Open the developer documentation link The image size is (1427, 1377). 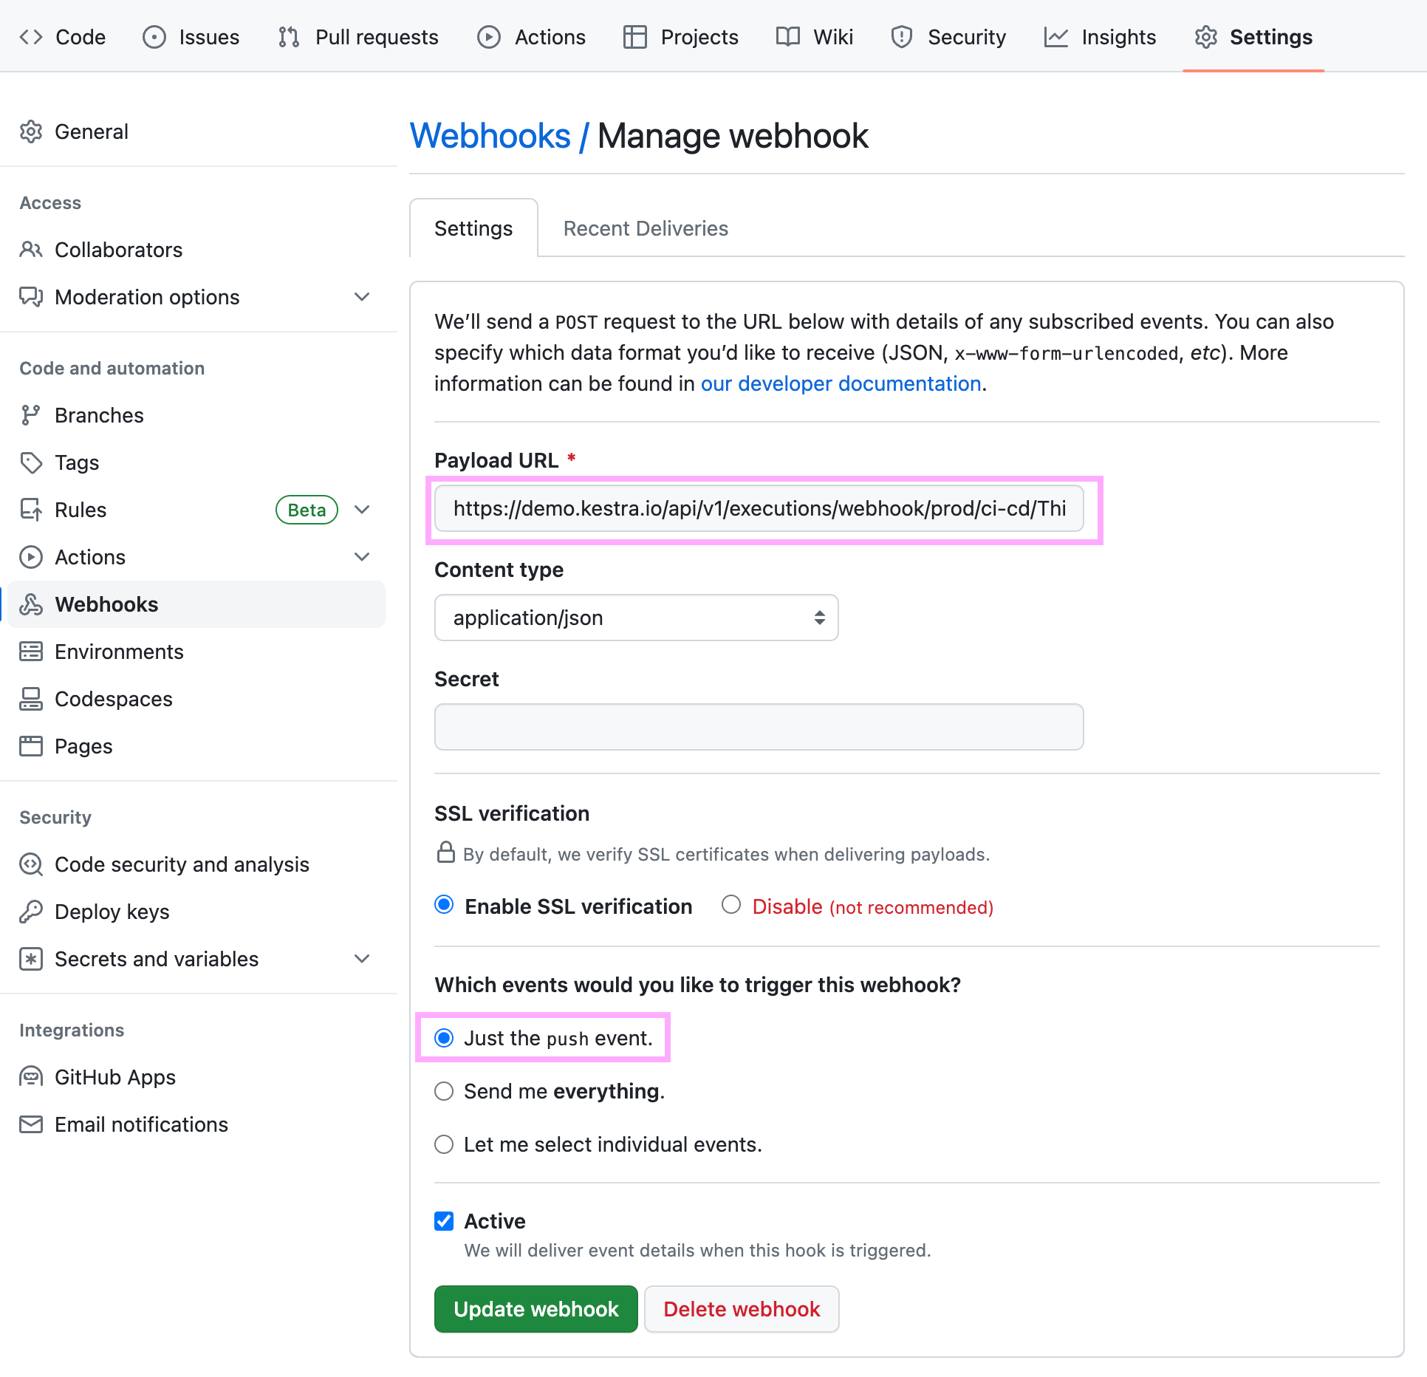pyautogui.click(x=840, y=383)
